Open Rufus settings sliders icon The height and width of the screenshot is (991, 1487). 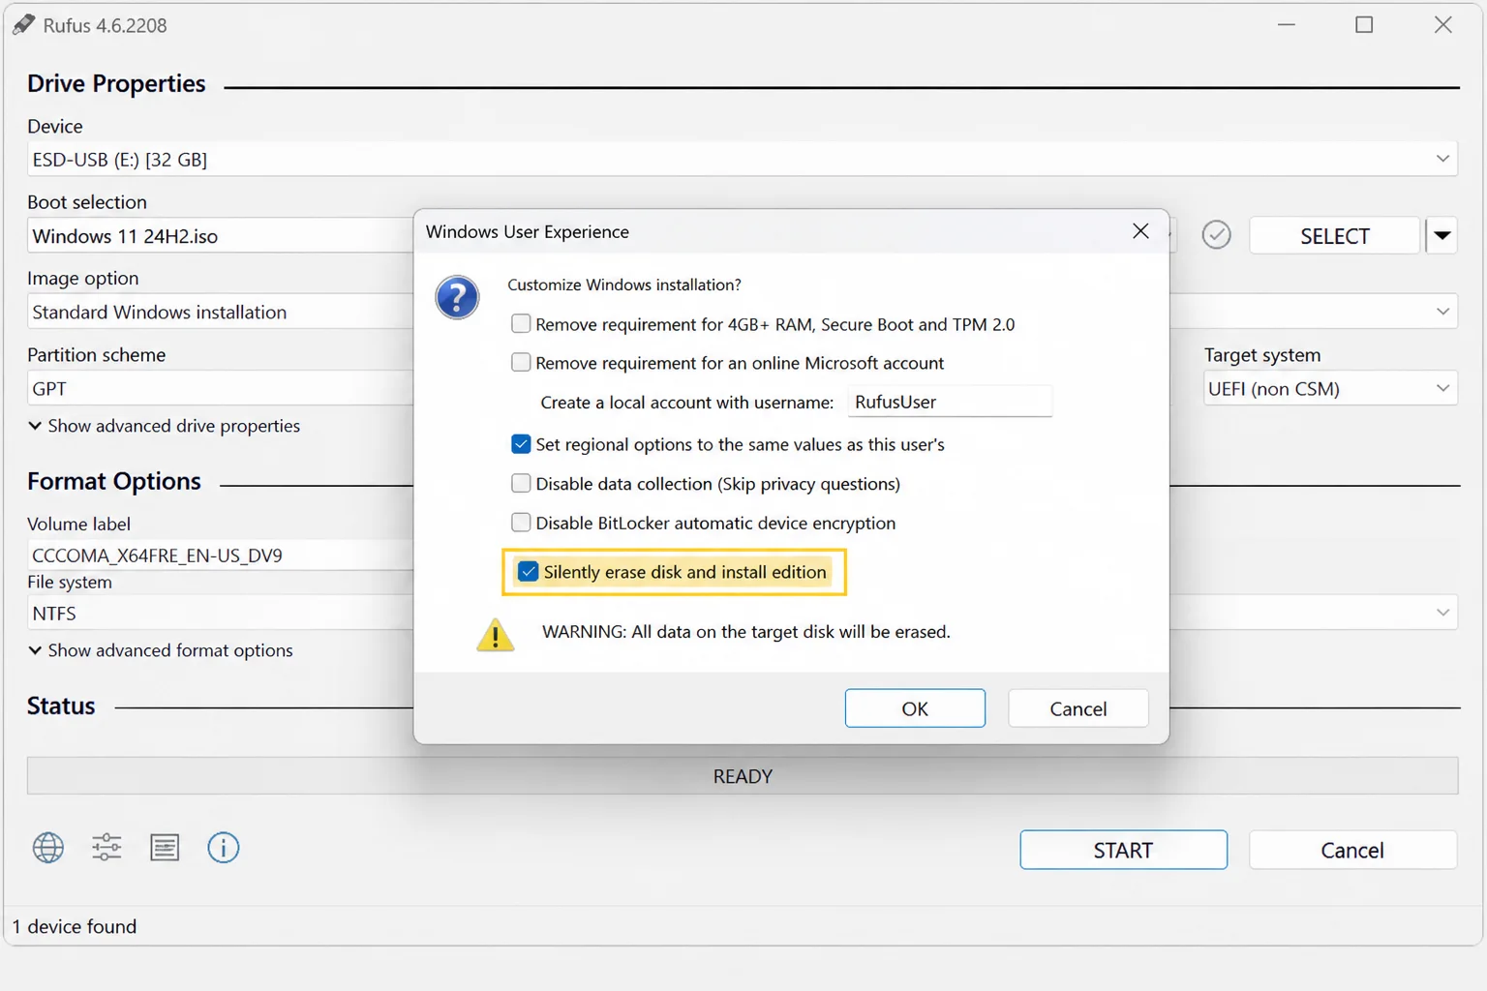[x=106, y=848]
